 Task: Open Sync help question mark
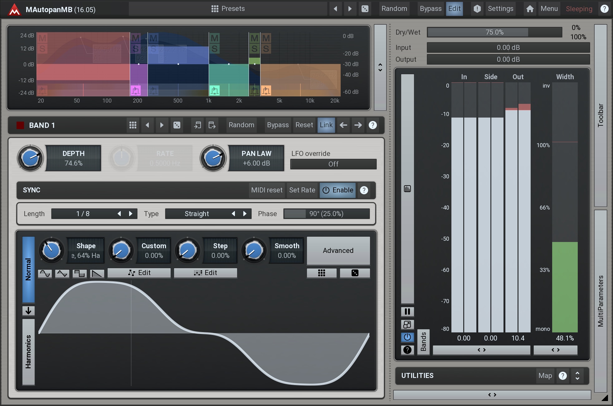pos(364,190)
